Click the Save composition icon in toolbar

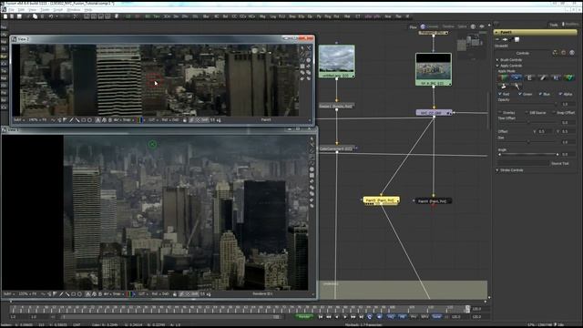(19, 16)
